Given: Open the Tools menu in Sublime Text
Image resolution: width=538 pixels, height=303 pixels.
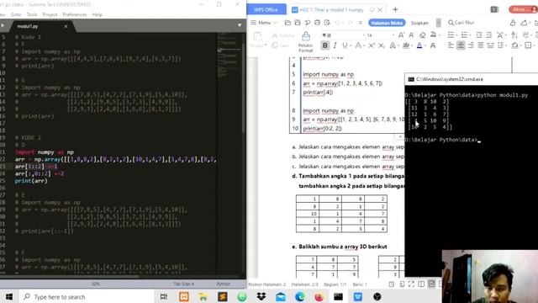Looking at the screenshot, I should click(x=32, y=14).
